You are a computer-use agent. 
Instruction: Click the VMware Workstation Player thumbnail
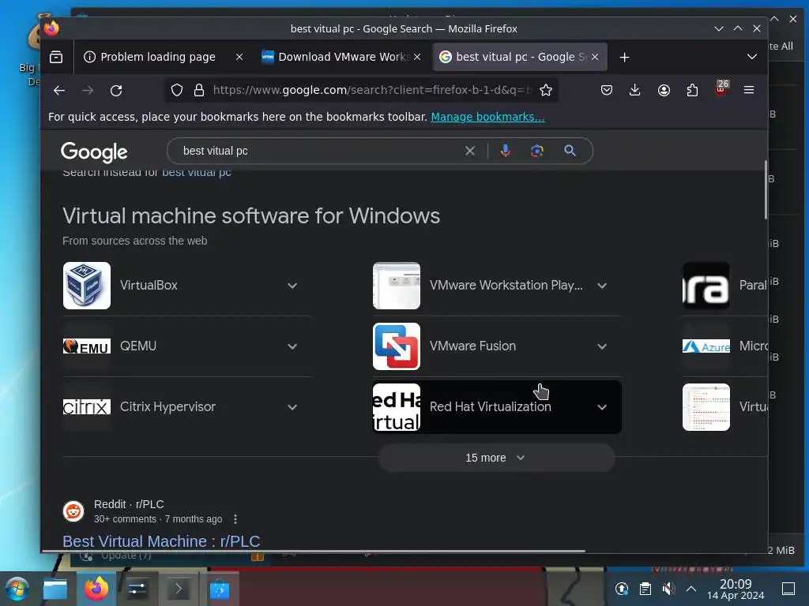[397, 286]
